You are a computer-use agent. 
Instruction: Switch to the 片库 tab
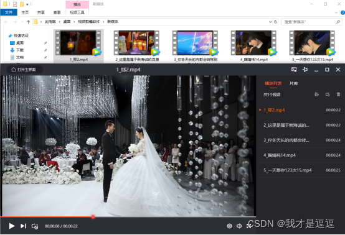point(293,83)
